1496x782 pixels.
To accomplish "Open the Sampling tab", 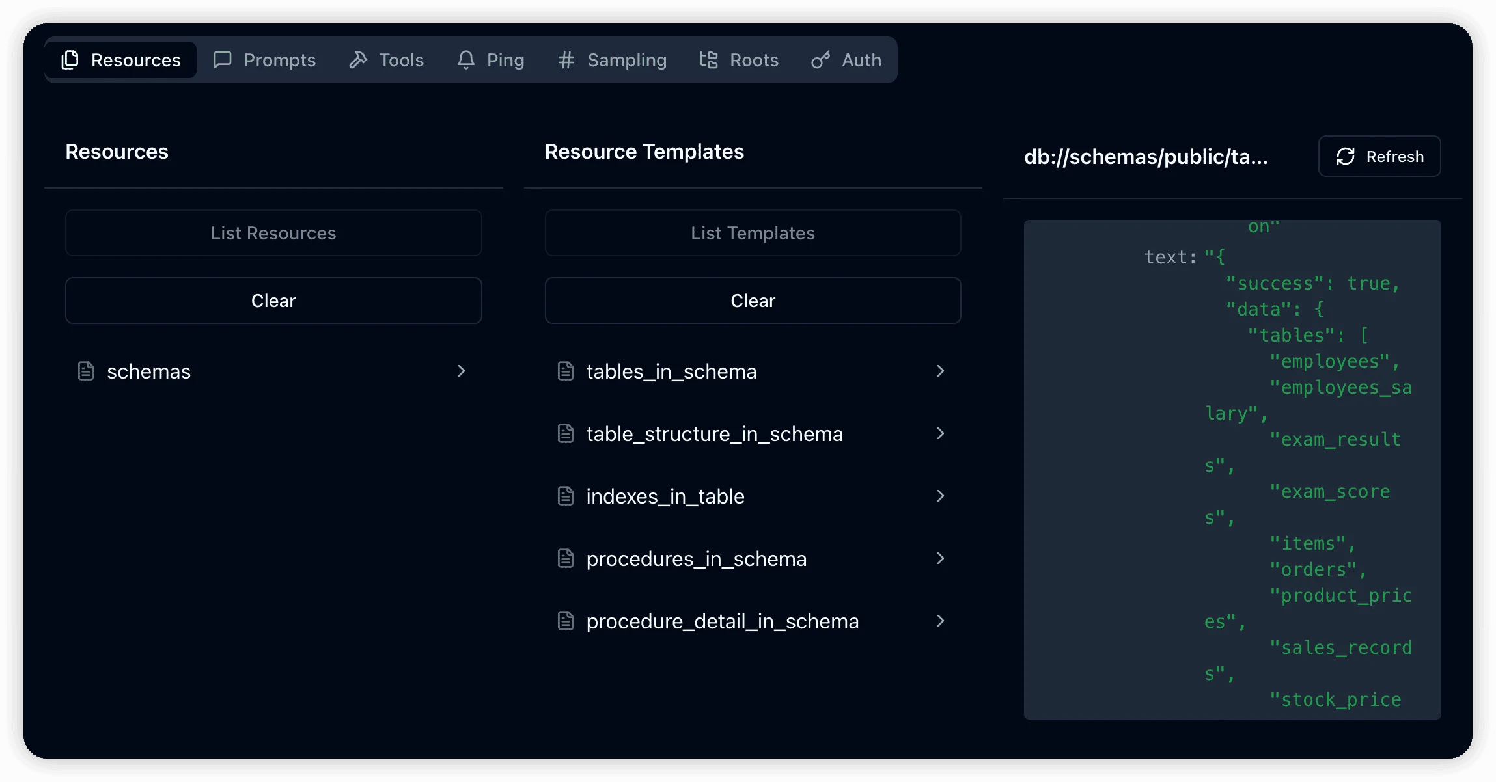I will tap(612, 60).
